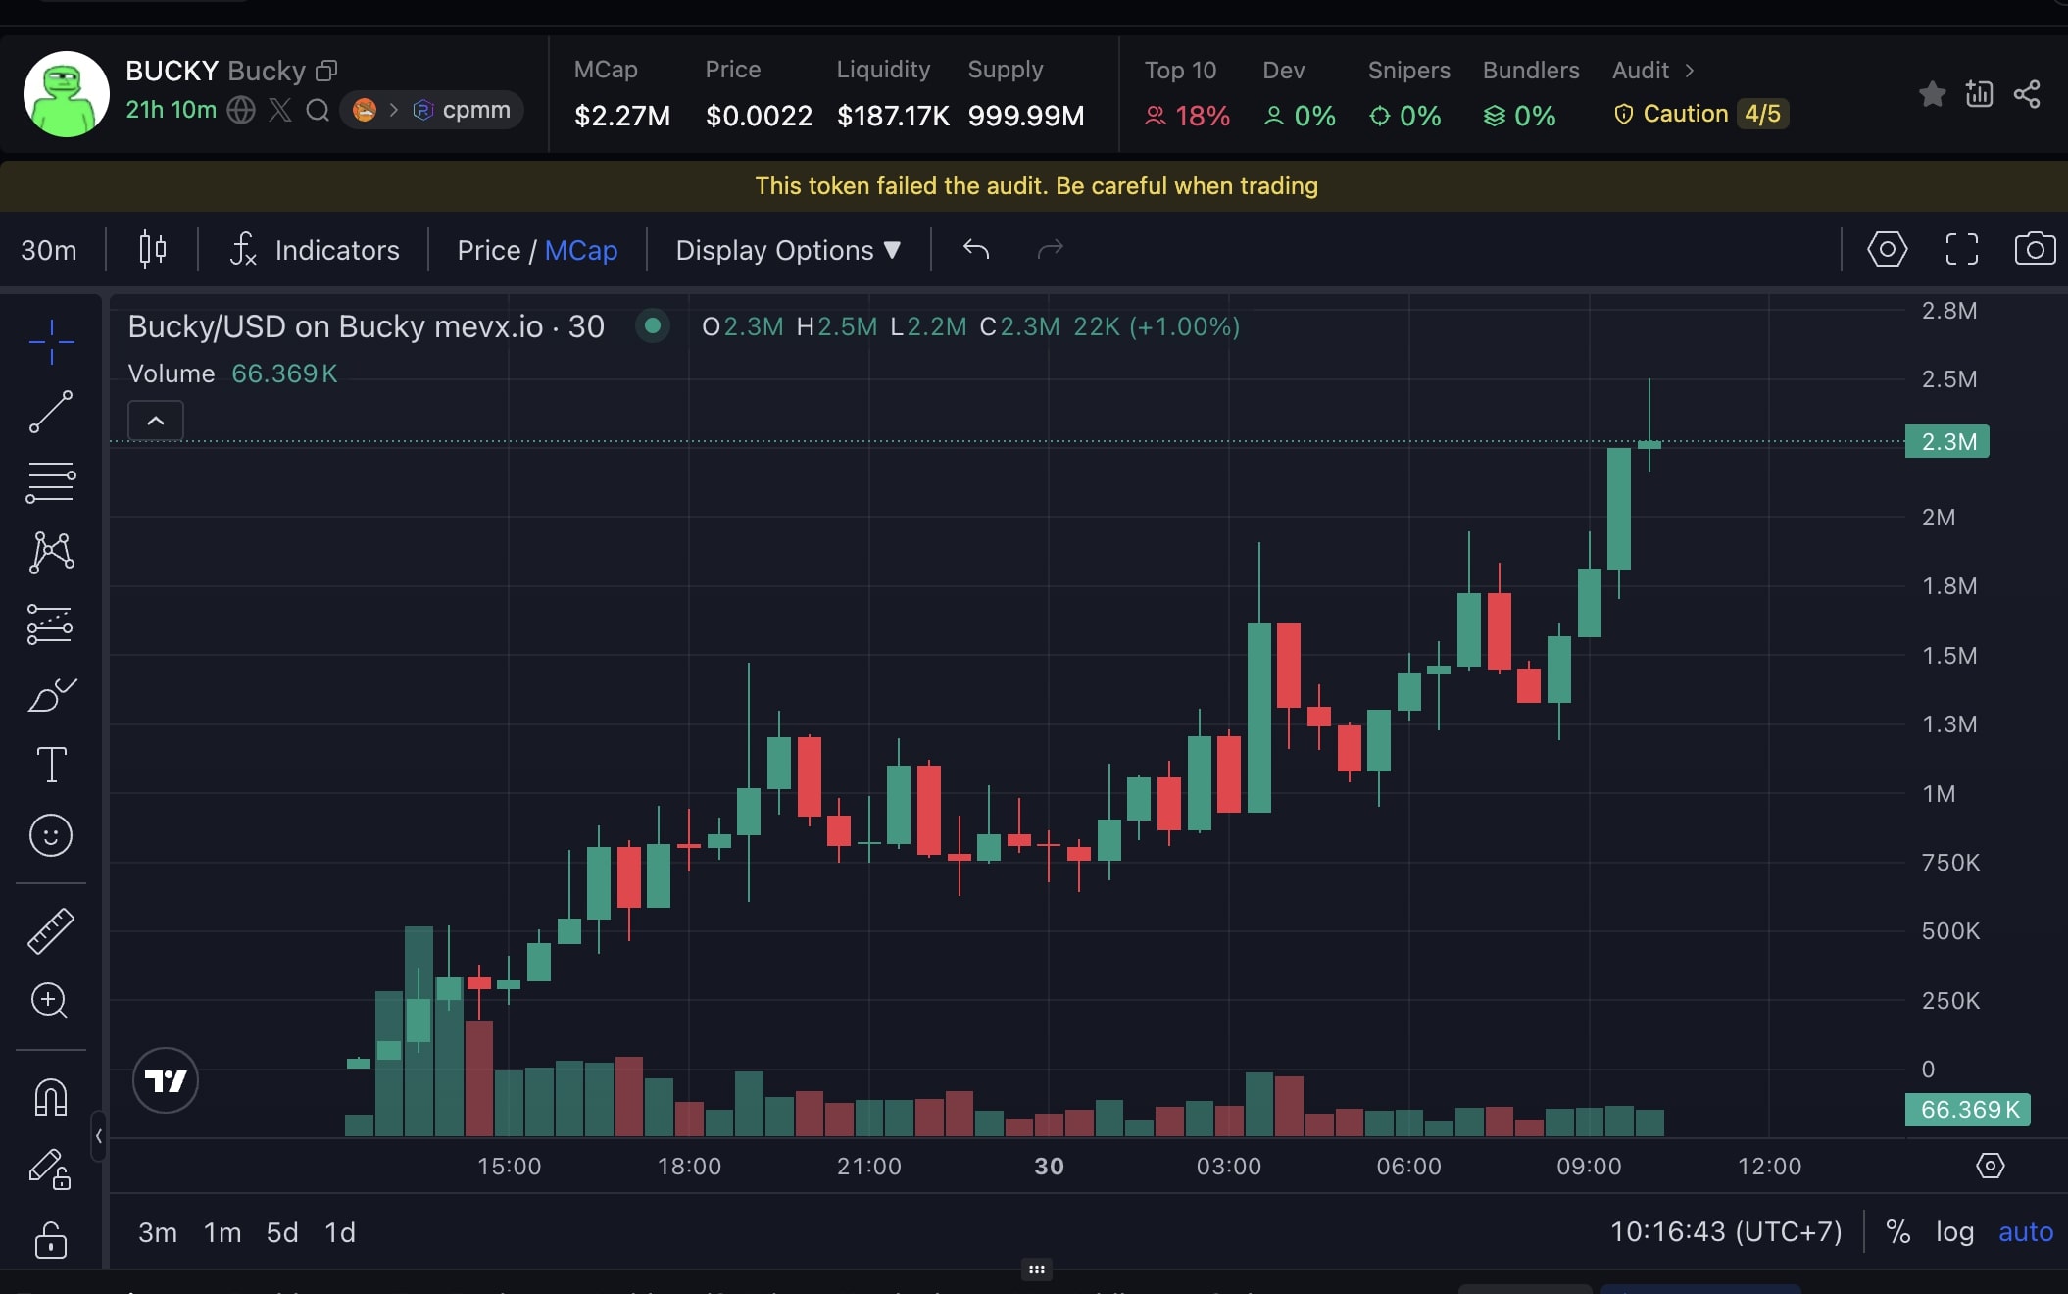Open chart settings hexagon icon in toolbar

tap(1887, 249)
